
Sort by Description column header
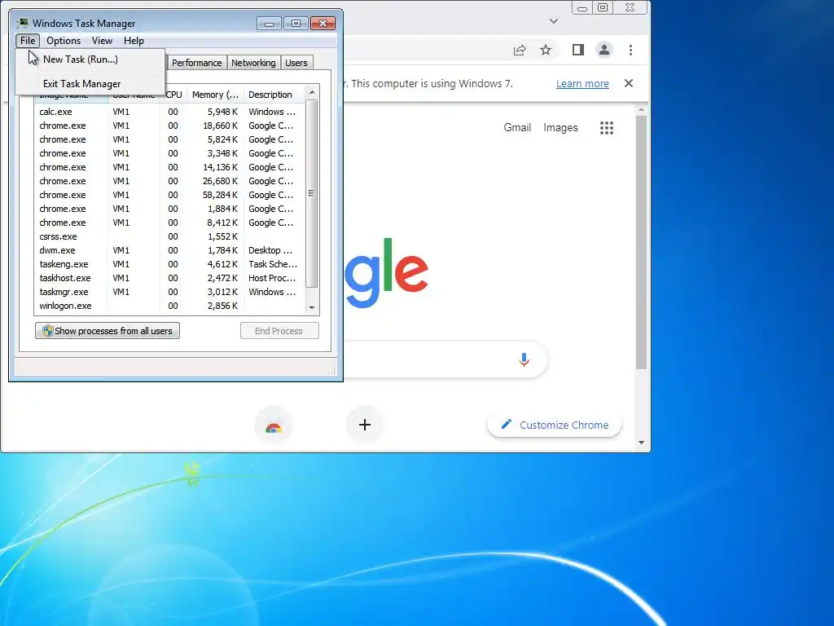[274, 95]
